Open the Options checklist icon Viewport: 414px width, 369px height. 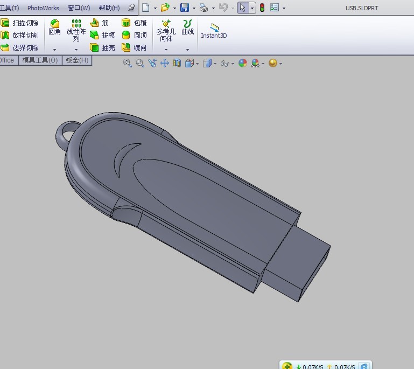click(275, 8)
